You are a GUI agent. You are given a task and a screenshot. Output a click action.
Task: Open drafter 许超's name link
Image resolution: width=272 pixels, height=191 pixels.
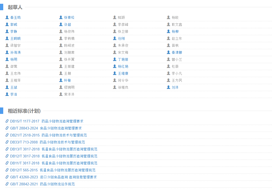point(68,24)
